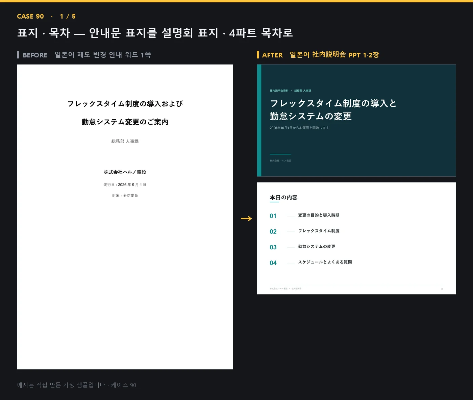The width and height of the screenshot is (473, 400).
Task: Open the white "本日の内容" agenda slide
Action: coord(356,238)
